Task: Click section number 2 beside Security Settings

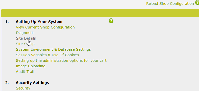Action: point(7,83)
